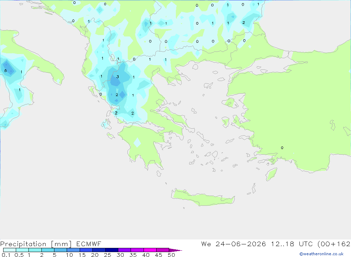Click the '3' precipitation value on the map
351x257 pixels.
[x=118, y=77]
